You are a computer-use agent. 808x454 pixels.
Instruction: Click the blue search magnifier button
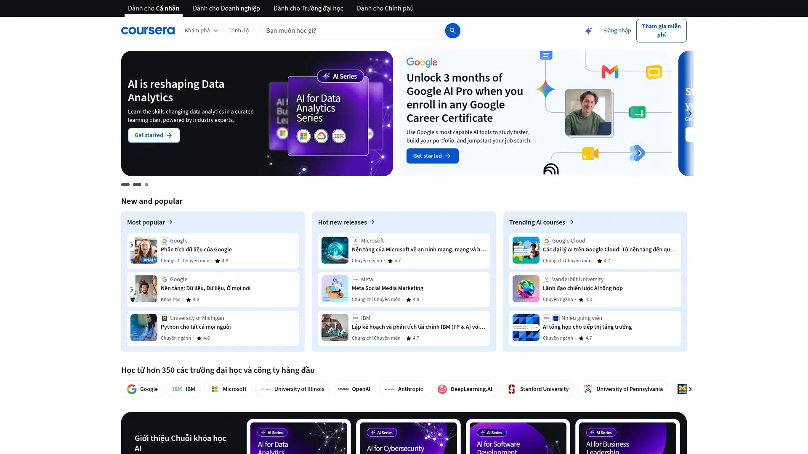[452, 30]
